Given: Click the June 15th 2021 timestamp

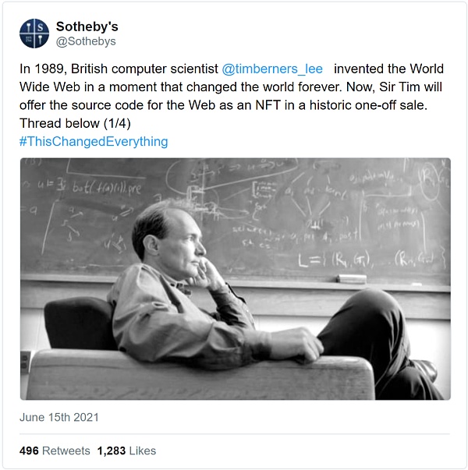Looking at the screenshot, I should (60, 417).
